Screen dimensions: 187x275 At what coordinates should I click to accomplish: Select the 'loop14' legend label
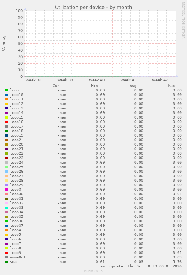(x=17, y=113)
